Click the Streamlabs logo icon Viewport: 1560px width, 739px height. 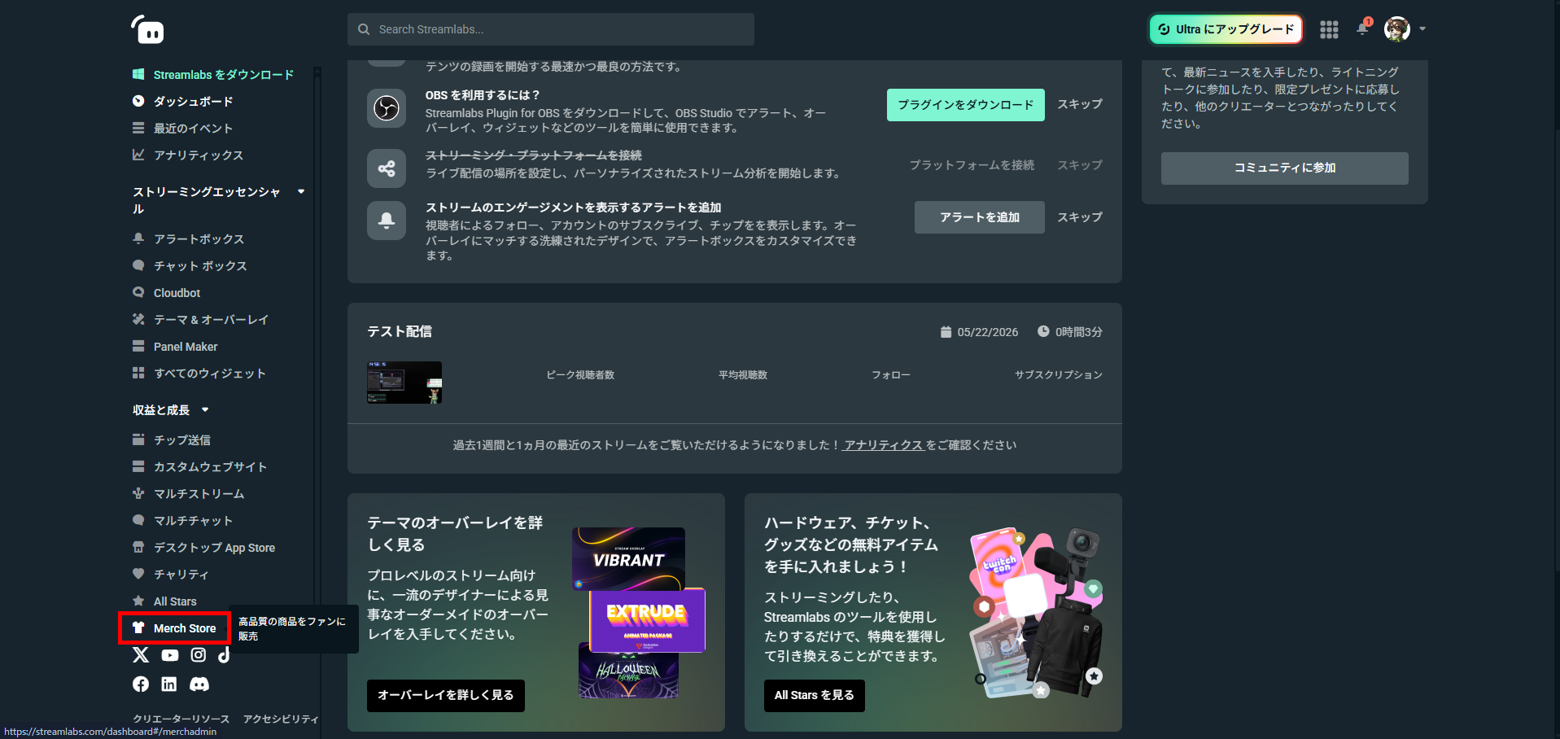tap(147, 29)
